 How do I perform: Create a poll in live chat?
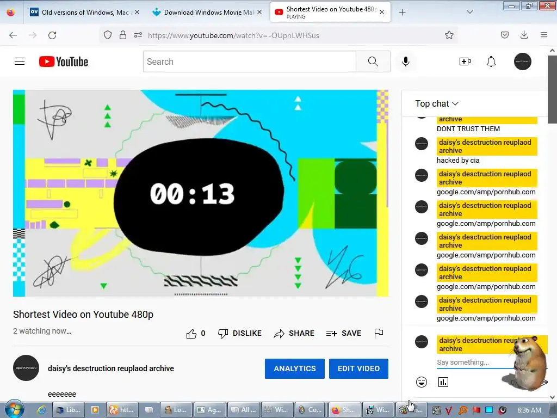(443, 382)
